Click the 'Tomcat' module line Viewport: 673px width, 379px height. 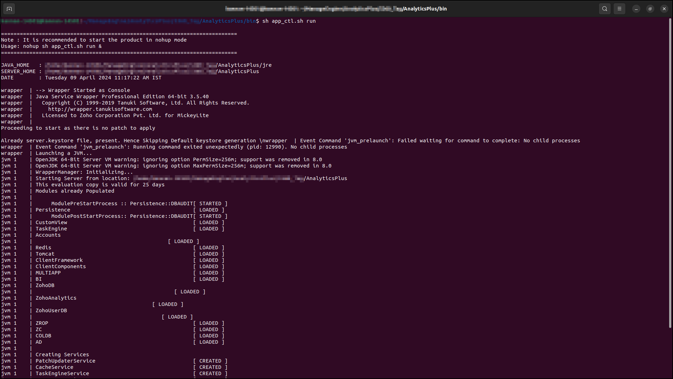tap(45, 254)
